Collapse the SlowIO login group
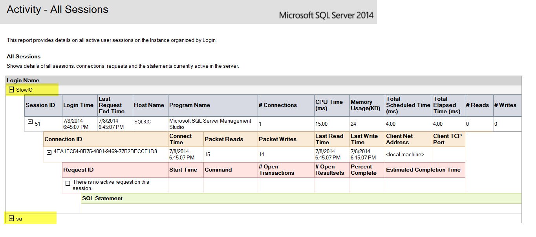 point(11,90)
